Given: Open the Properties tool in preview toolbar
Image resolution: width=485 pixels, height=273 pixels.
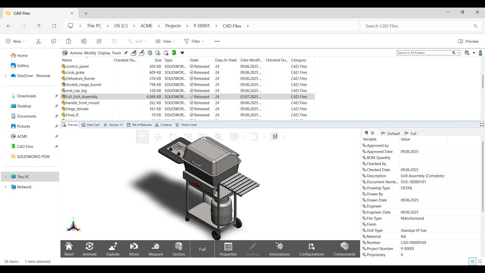Looking at the screenshot, I should (228, 249).
